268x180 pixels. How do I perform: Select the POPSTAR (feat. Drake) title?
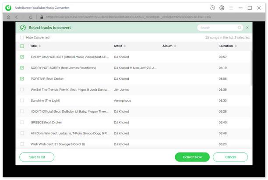tap(47, 79)
